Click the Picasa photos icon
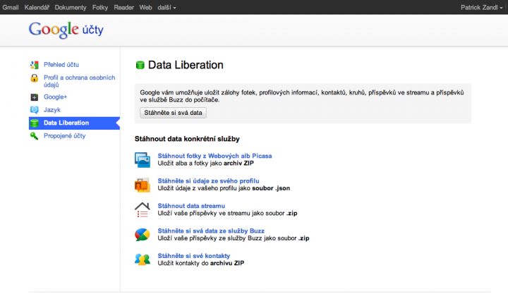 pos(143,160)
